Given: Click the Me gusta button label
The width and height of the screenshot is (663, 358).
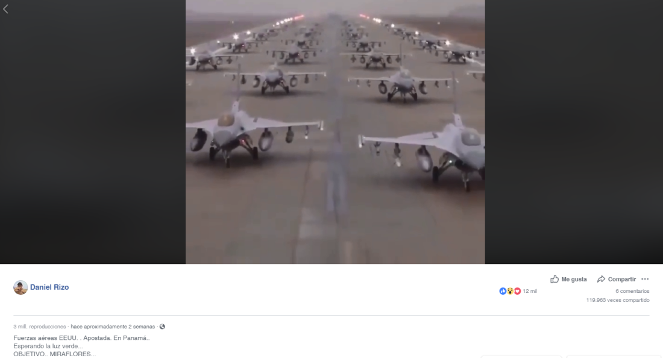Looking at the screenshot, I should tap(574, 279).
